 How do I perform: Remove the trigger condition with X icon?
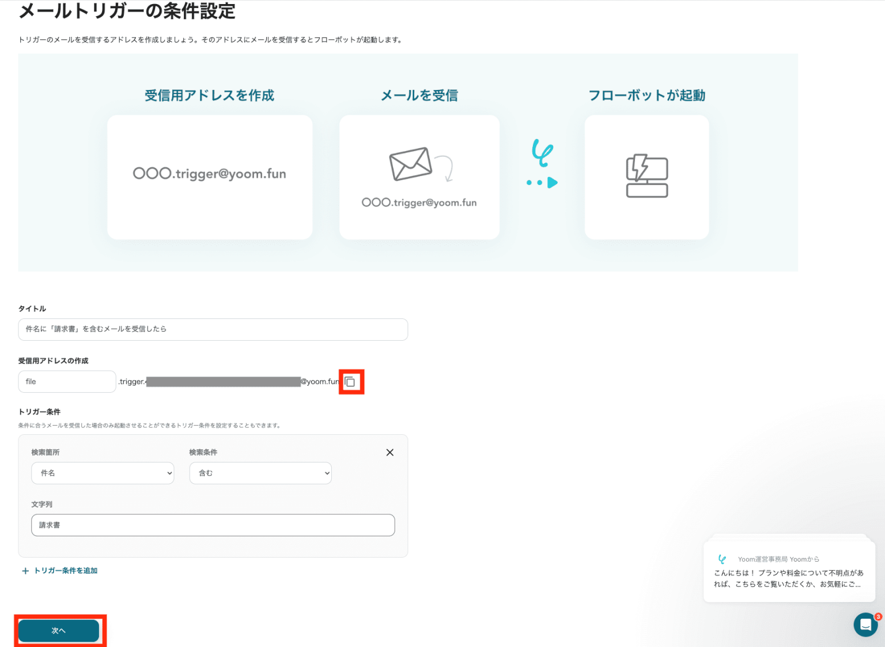(x=390, y=453)
